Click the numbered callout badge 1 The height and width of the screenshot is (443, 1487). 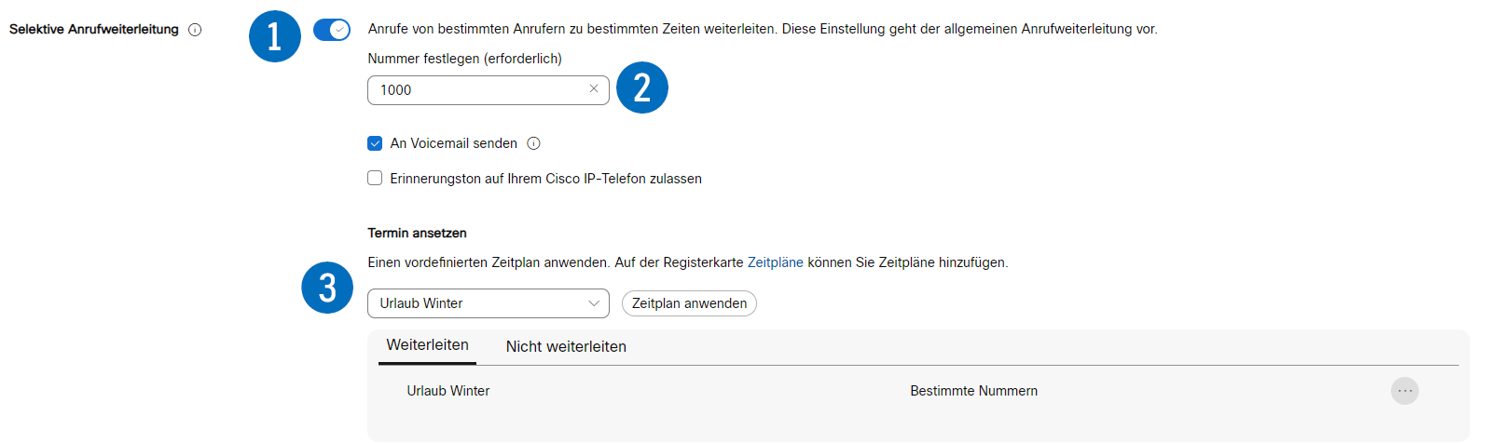275,36
